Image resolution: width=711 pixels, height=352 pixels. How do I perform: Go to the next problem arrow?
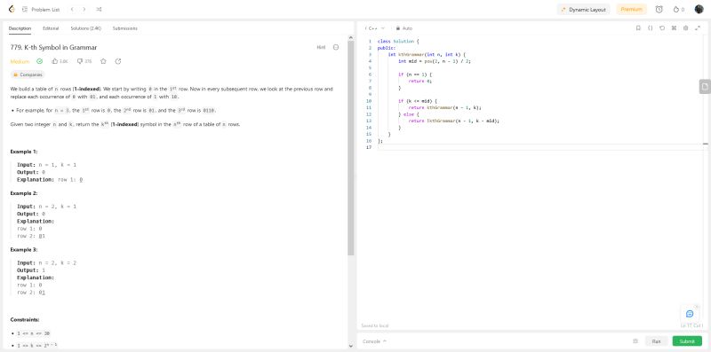click(84, 9)
